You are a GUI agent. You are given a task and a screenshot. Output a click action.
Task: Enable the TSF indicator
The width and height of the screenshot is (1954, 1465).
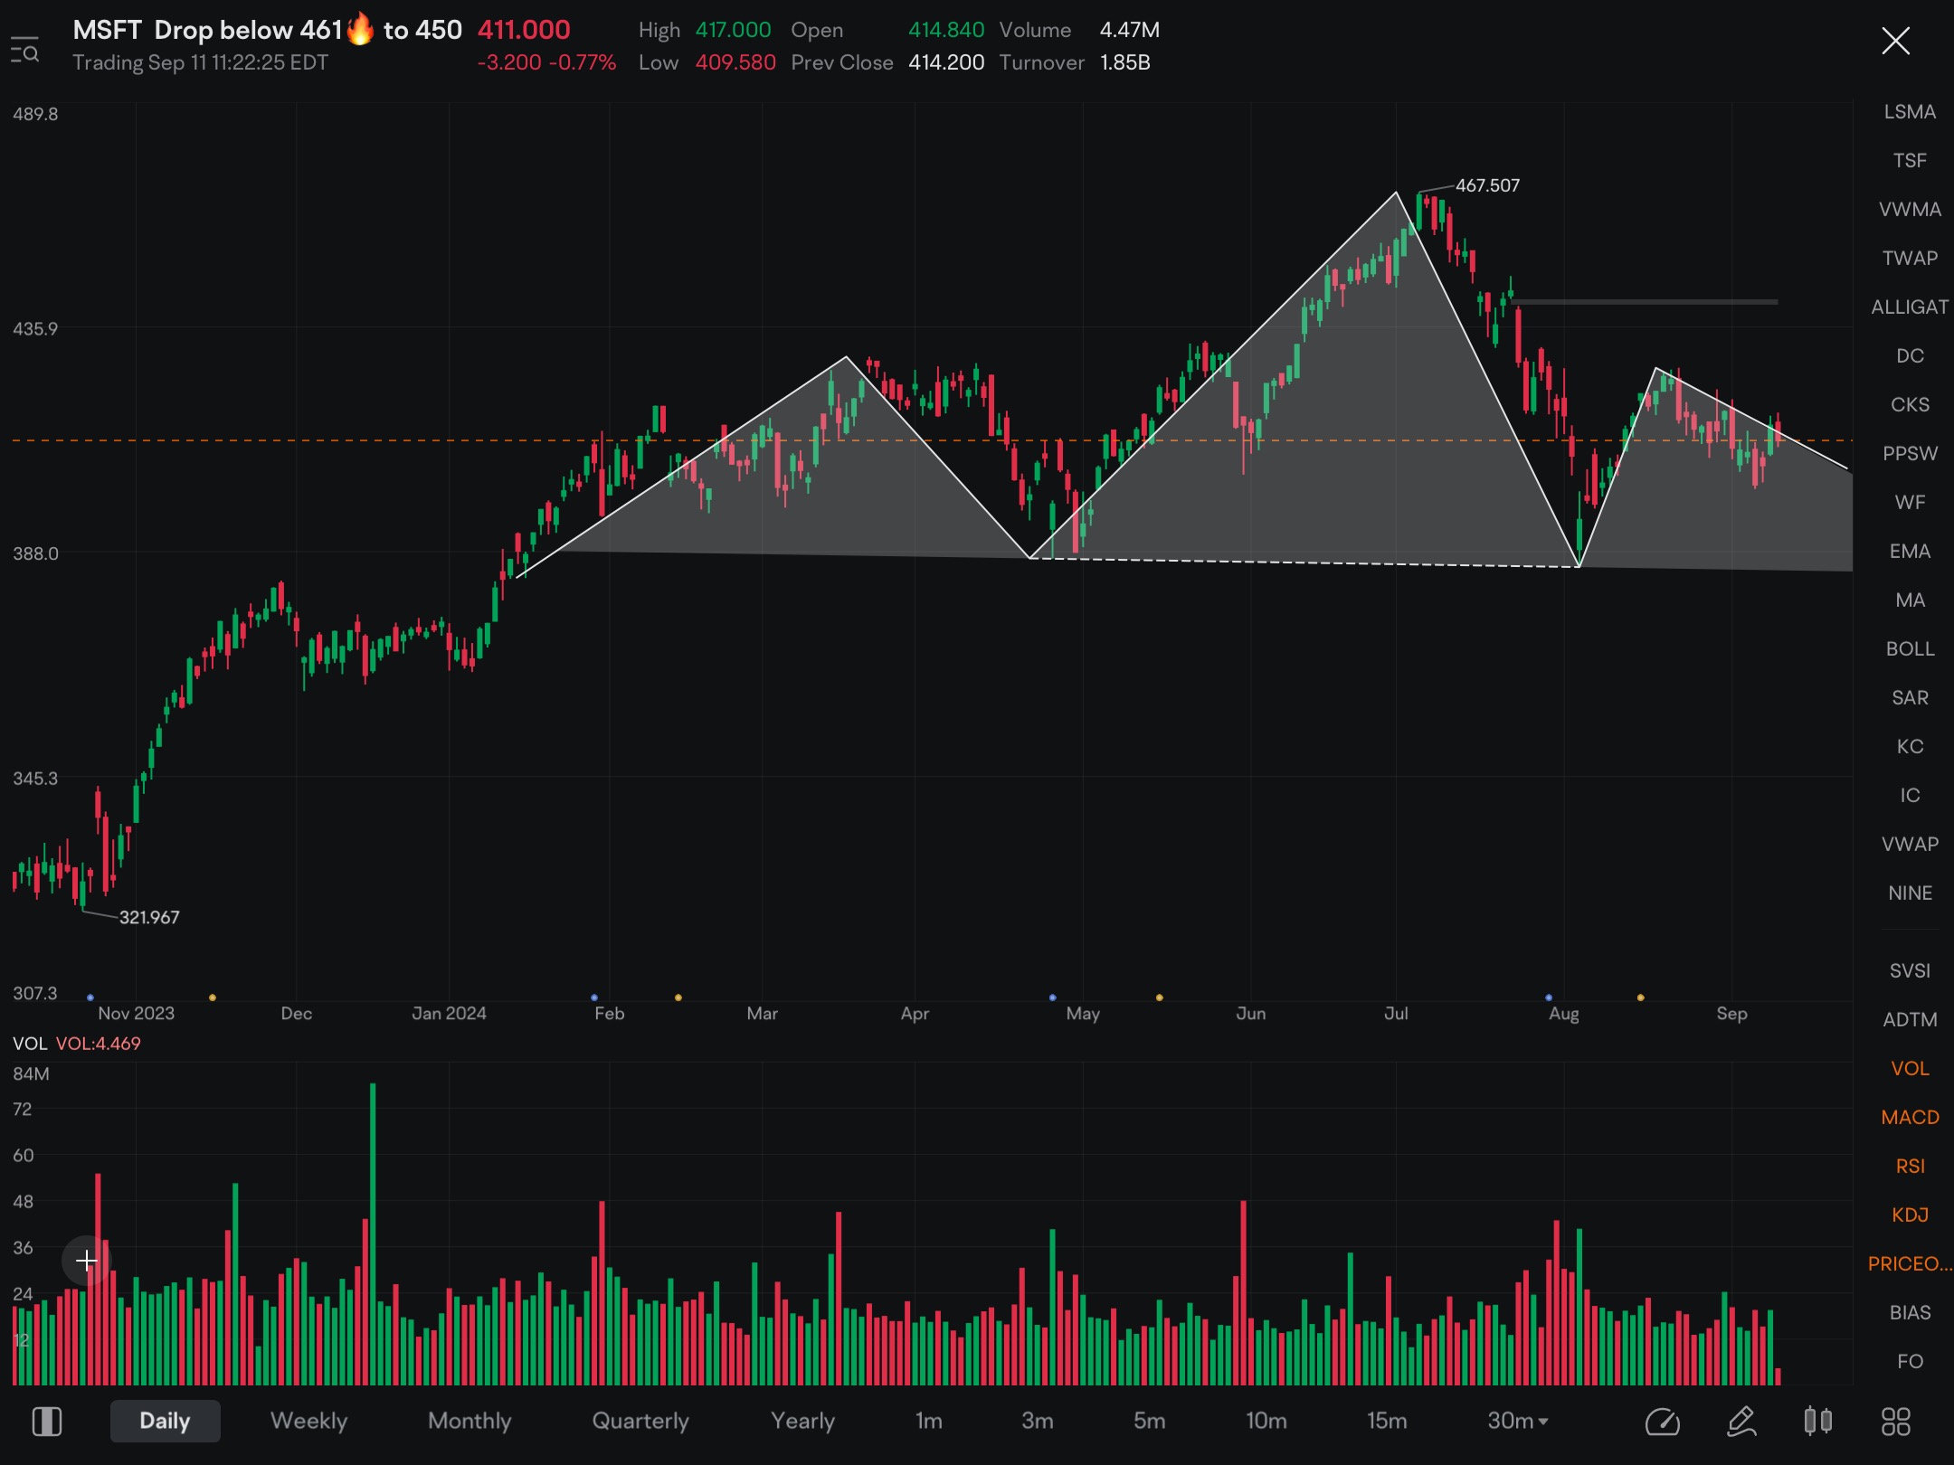[x=1910, y=160]
